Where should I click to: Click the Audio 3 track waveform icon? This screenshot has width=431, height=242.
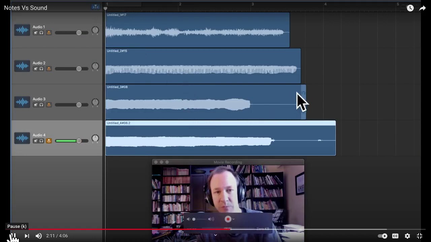22,102
